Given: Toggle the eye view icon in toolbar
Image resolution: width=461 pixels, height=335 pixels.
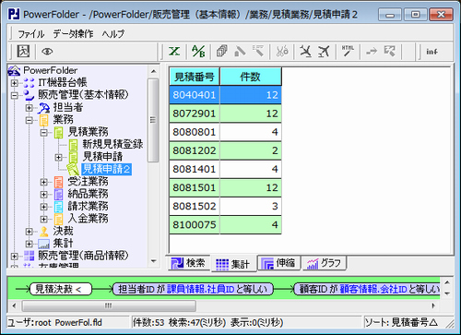Looking at the screenshot, I should point(47,52).
